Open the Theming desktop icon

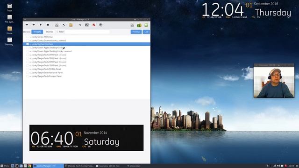pos(9,42)
